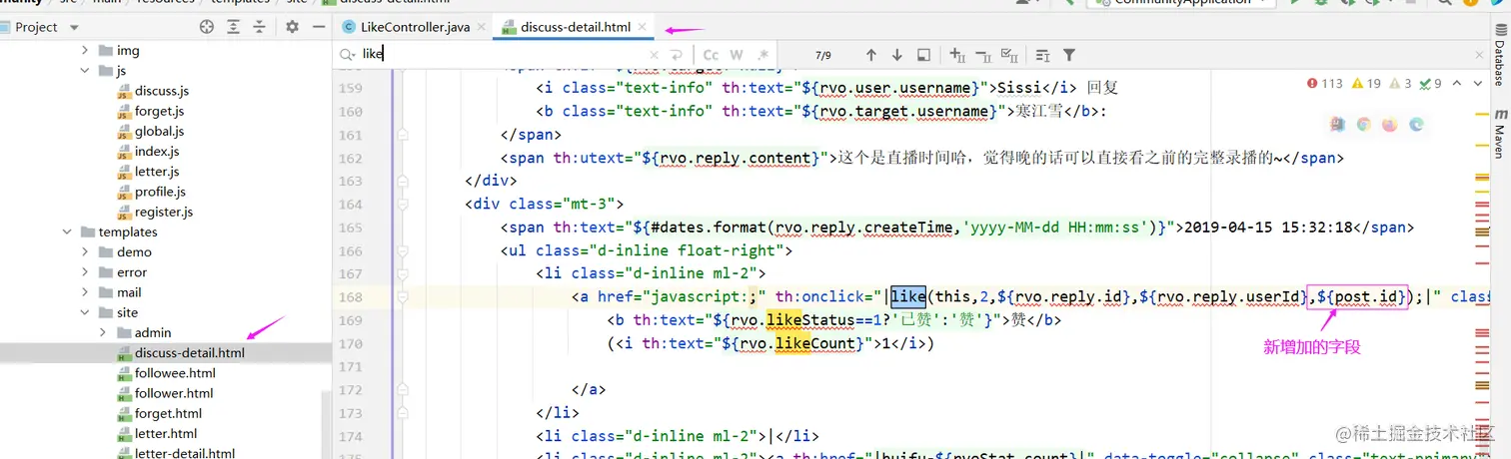The height and width of the screenshot is (459, 1511).
Task: Open the Maven tool window
Action: (x=1500, y=136)
